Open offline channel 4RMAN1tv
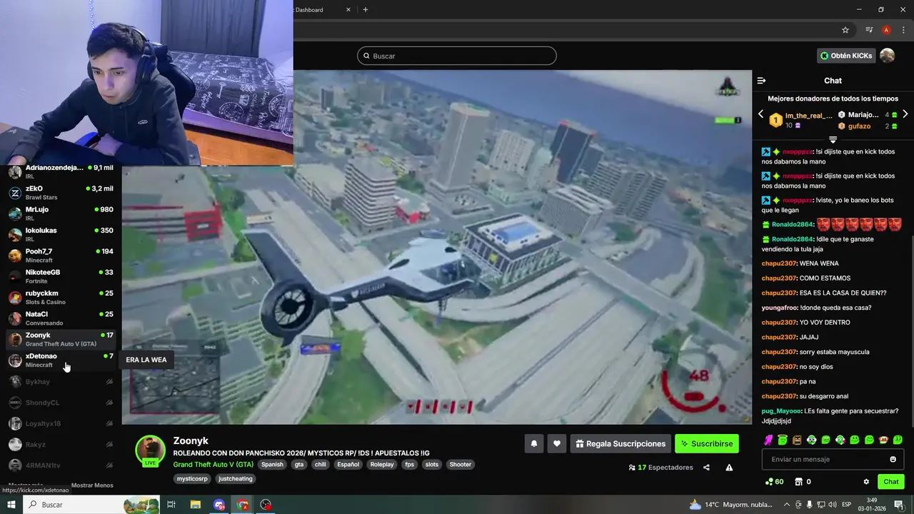Viewport: 914px width, 514px height. tap(61, 465)
